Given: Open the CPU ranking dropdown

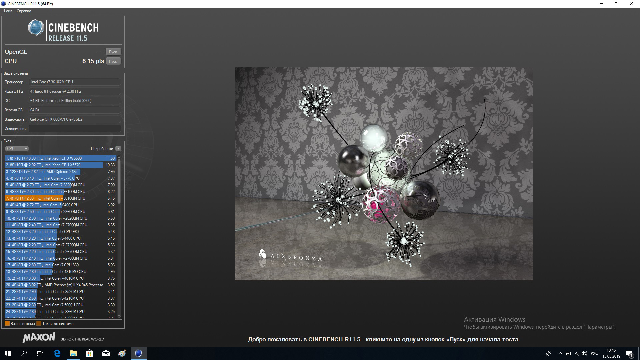Looking at the screenshot, I should (x=17, y=149).
